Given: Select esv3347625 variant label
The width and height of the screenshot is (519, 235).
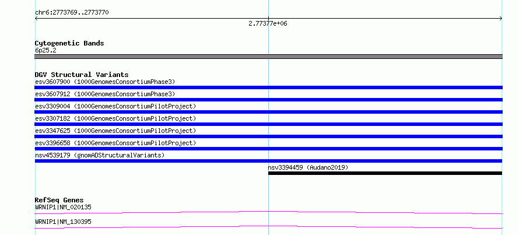Looking at the screenshot, I should [115, 131].
